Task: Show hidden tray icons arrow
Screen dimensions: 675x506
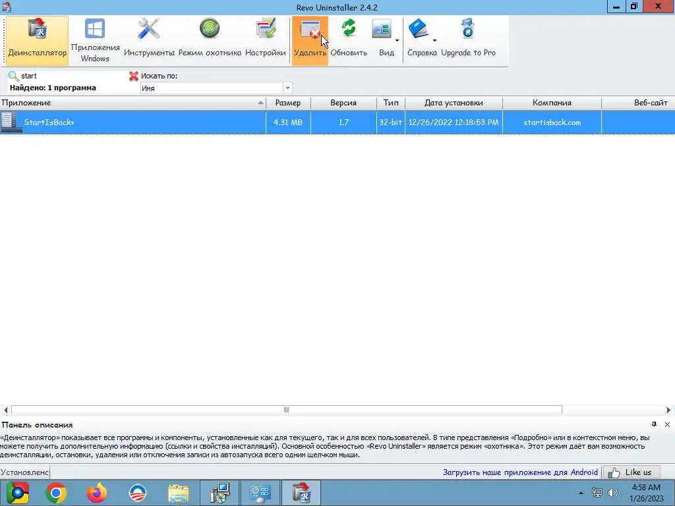Action: click(581, 493)
